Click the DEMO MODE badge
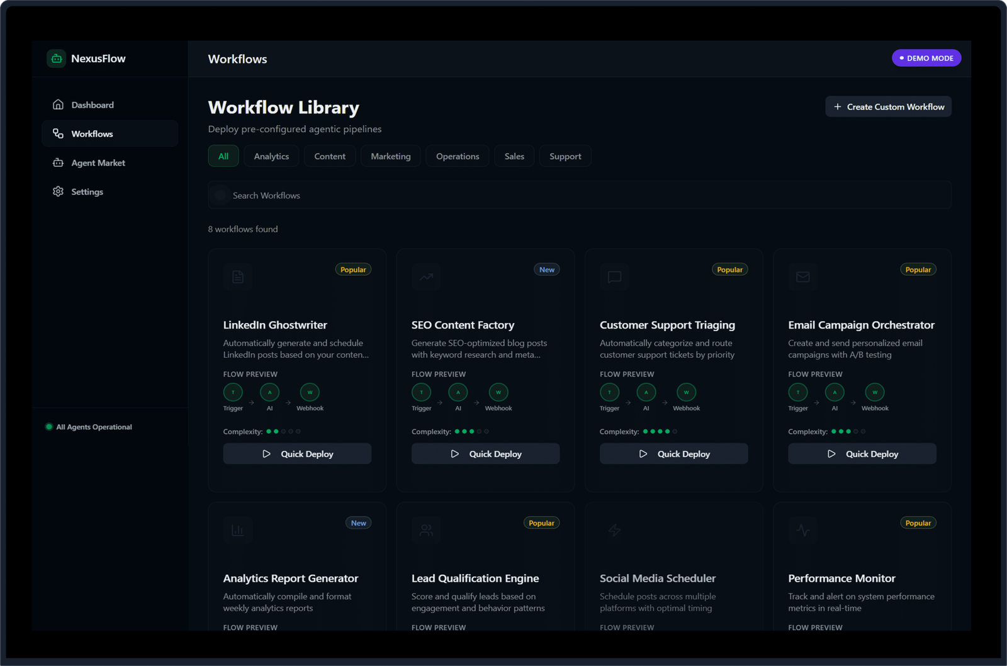1007x666 pixels. (x=926, y=58)
